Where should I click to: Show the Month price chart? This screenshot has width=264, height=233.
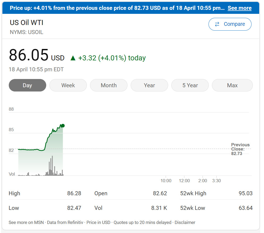109,85
